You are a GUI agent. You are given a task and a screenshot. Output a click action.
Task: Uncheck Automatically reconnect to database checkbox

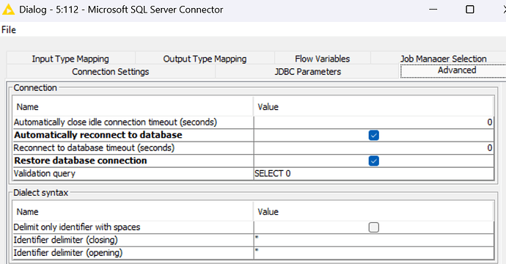click(374, 135)
